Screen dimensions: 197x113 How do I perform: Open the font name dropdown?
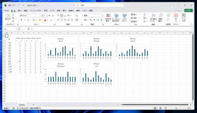[41, 16]
